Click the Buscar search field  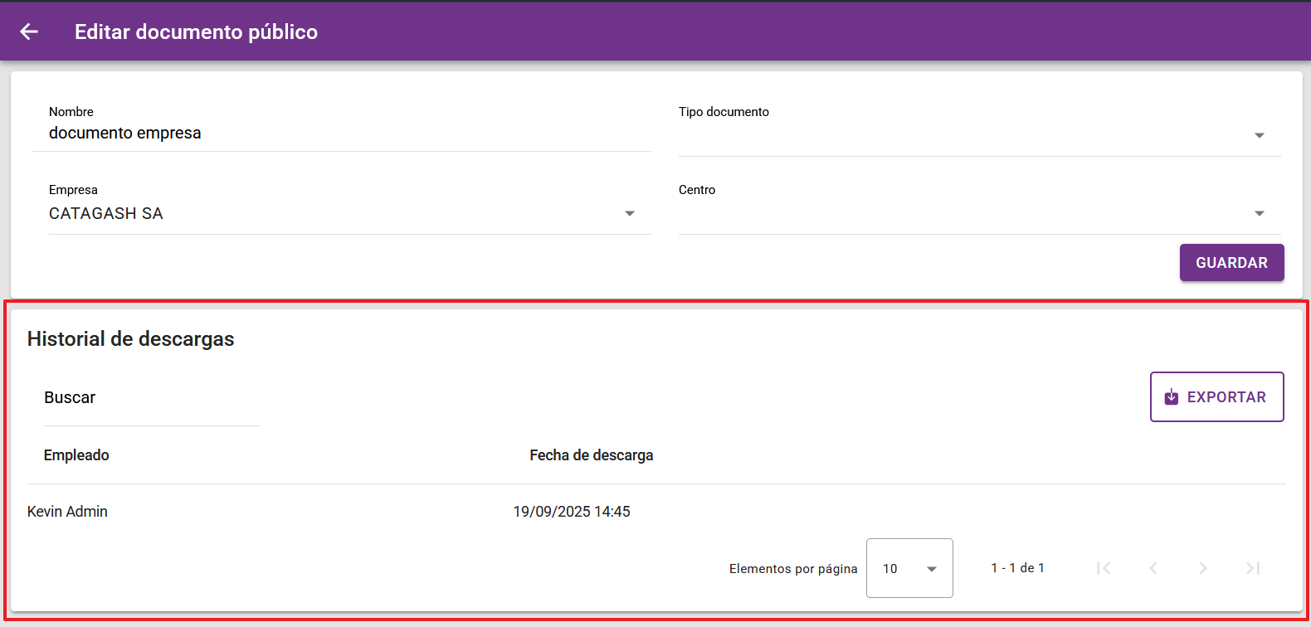point(151,398)
